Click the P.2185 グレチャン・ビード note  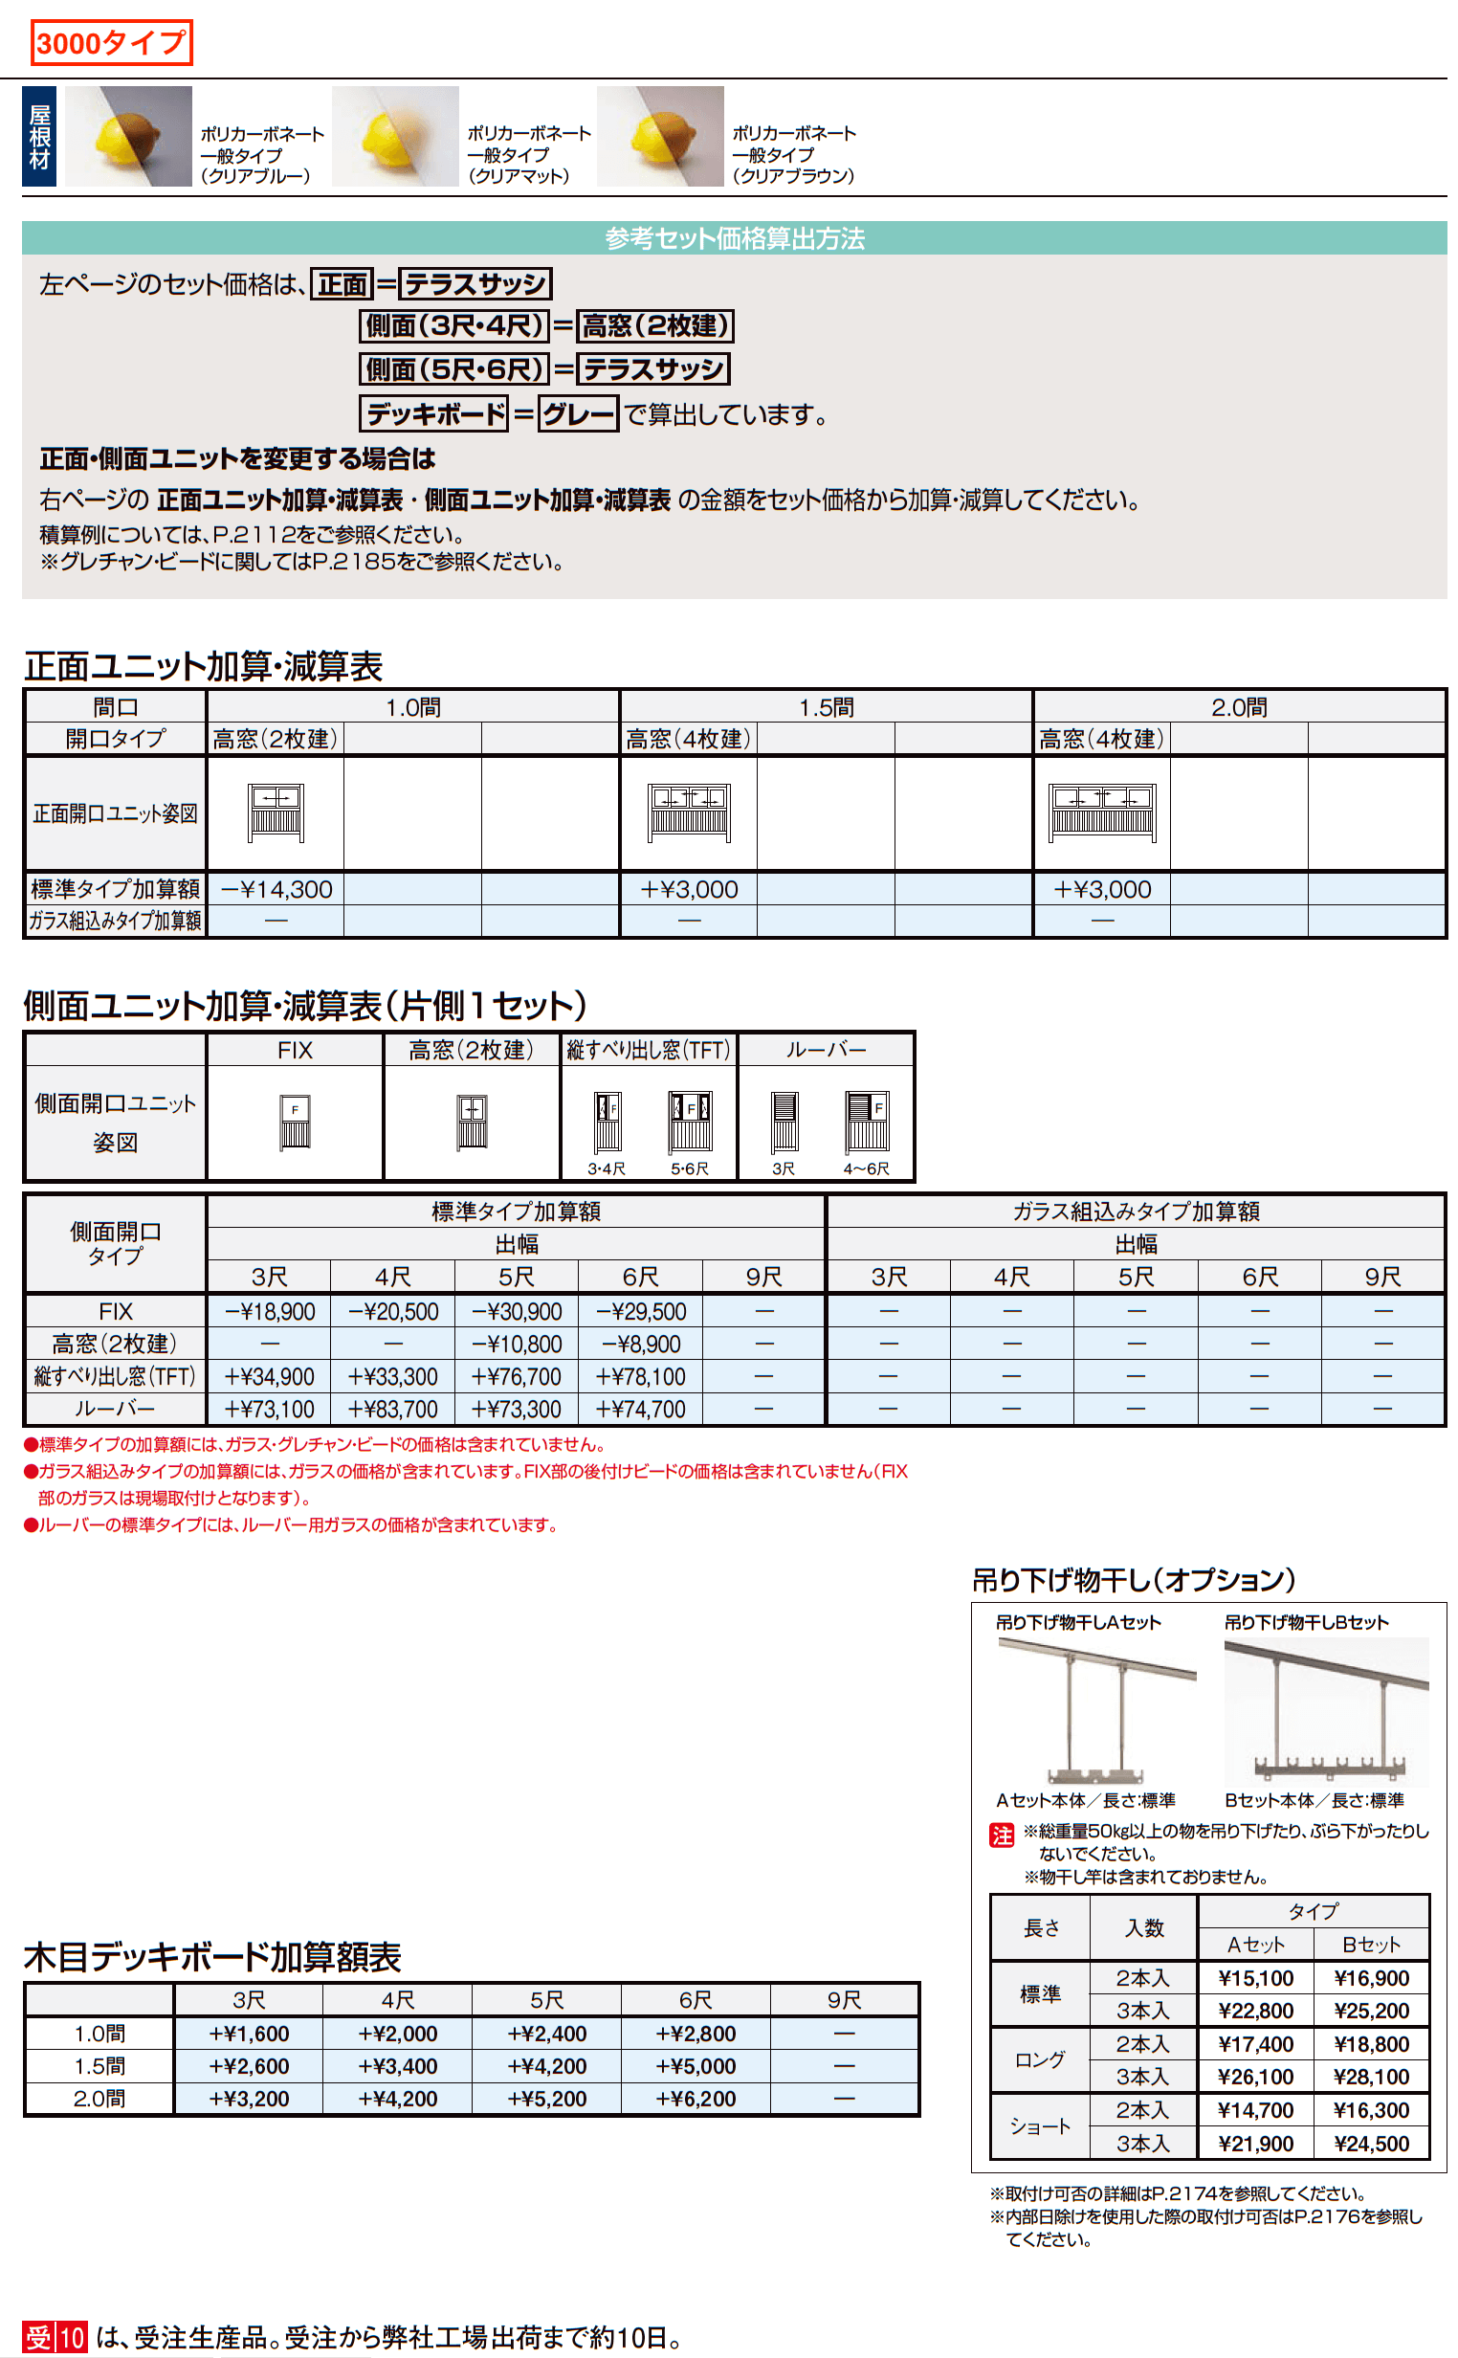click(x=301, y=562)
